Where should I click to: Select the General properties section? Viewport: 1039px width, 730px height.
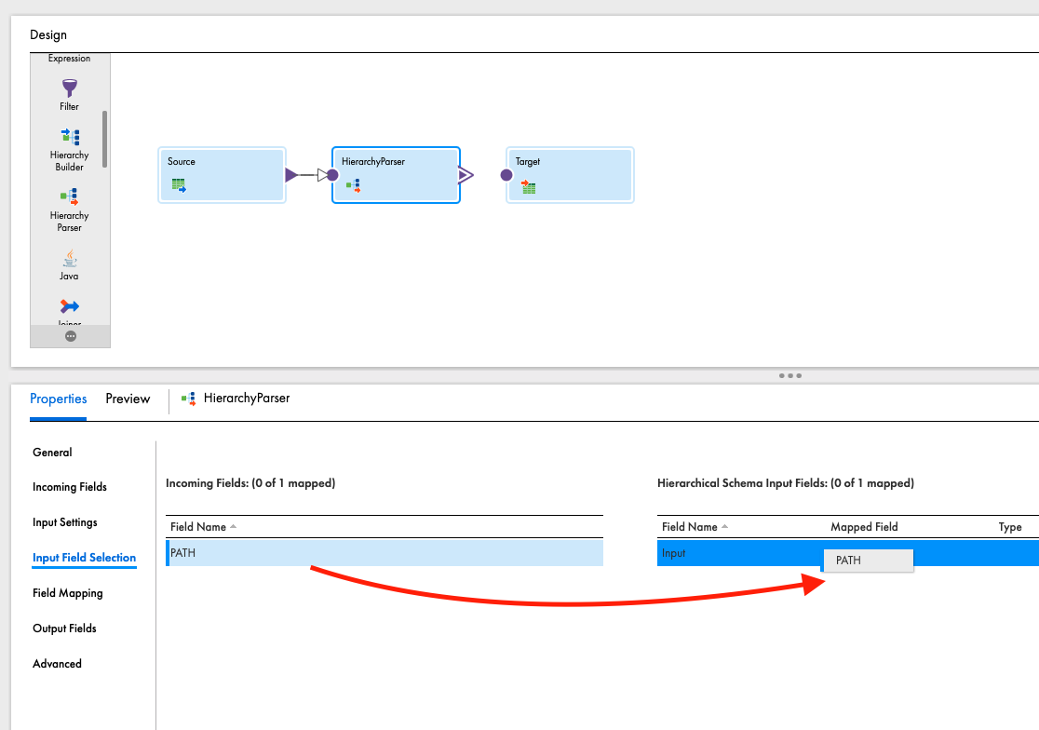click(52, 453)
